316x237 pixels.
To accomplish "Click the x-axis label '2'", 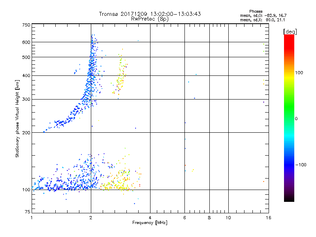I will pos(91,218).
